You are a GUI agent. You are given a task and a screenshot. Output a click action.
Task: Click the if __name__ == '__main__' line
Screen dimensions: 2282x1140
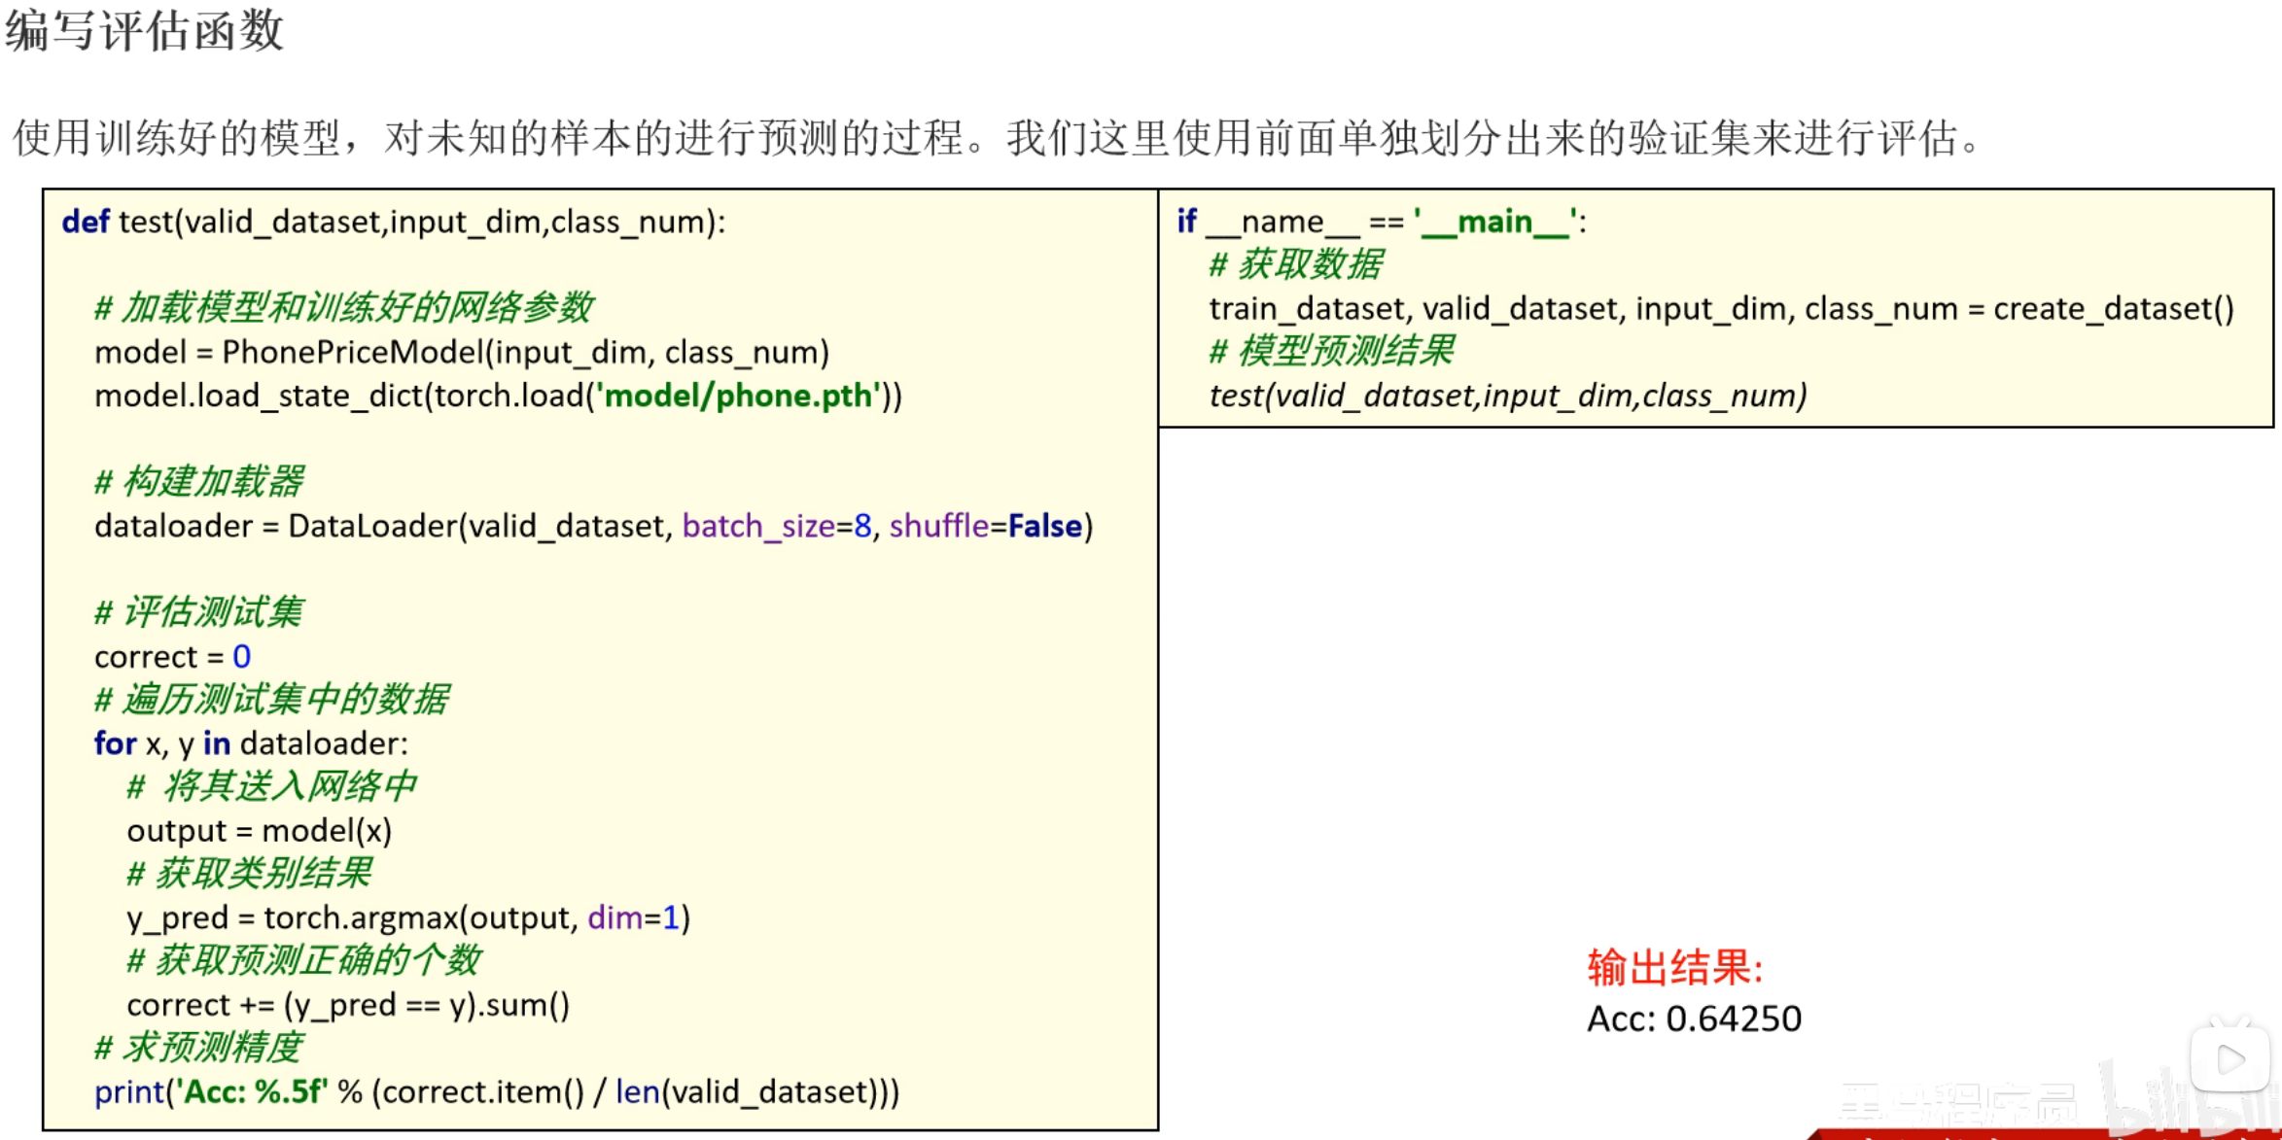1381,222
